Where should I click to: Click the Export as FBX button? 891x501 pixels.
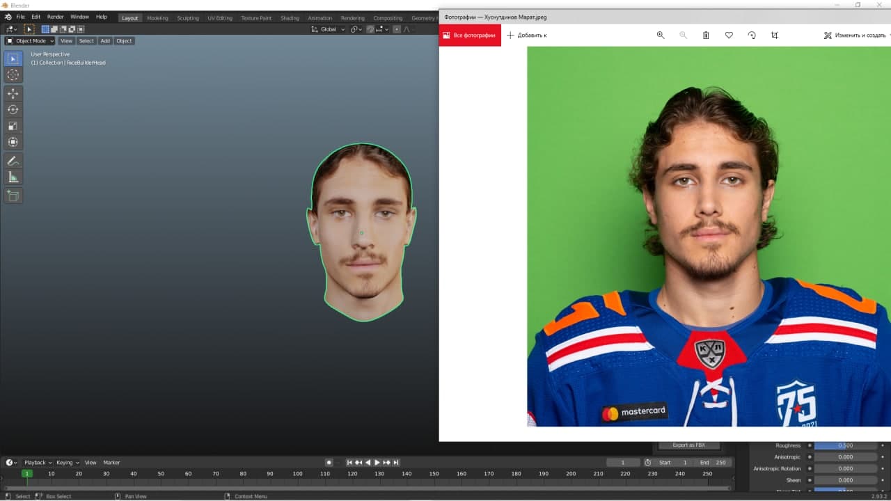coord(689,445)
